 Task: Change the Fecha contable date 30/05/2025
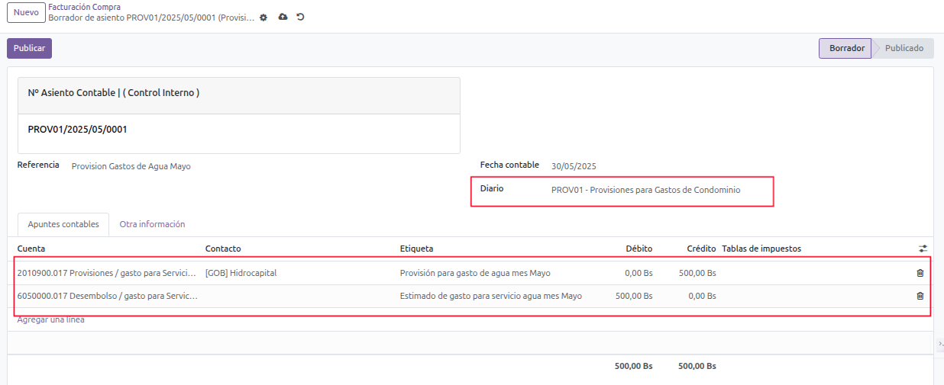574,166
